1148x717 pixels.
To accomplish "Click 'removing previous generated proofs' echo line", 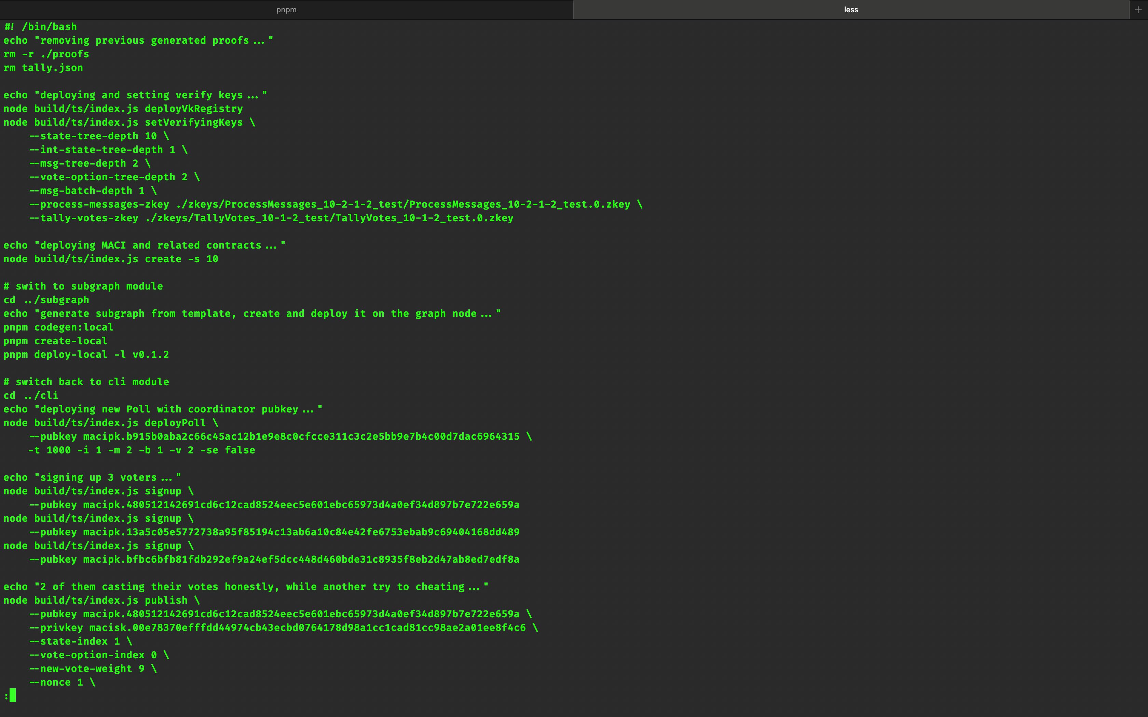I will pos(138,40).
